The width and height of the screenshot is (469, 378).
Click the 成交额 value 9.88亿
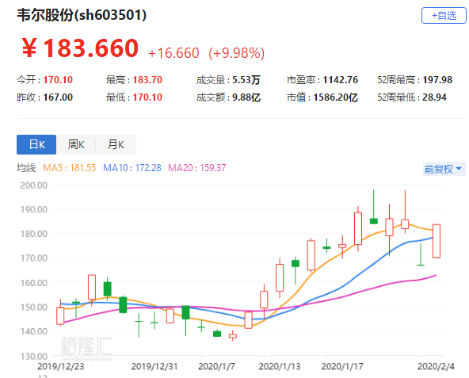[246, 97]
